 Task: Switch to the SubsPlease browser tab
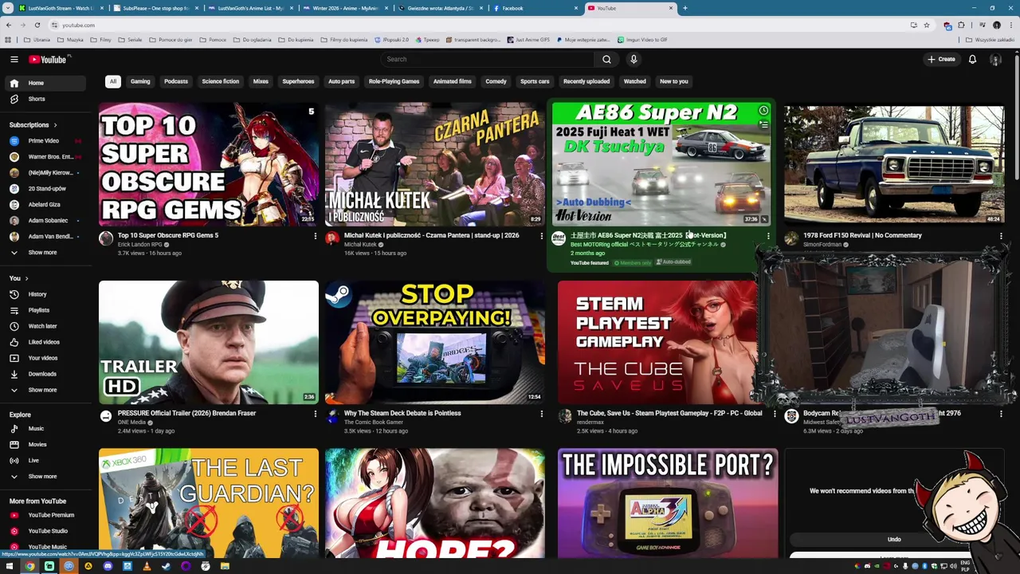155,8
